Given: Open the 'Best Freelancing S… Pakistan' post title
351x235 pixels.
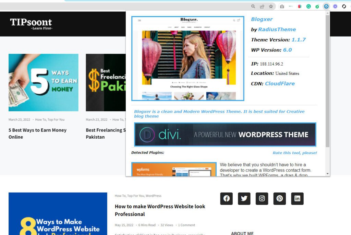Looking at the screenshot, I should [x=106, y=133].
